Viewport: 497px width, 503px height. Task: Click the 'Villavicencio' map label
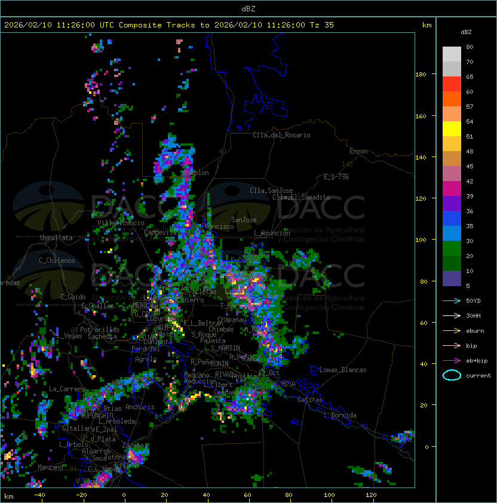pos(121,223)
